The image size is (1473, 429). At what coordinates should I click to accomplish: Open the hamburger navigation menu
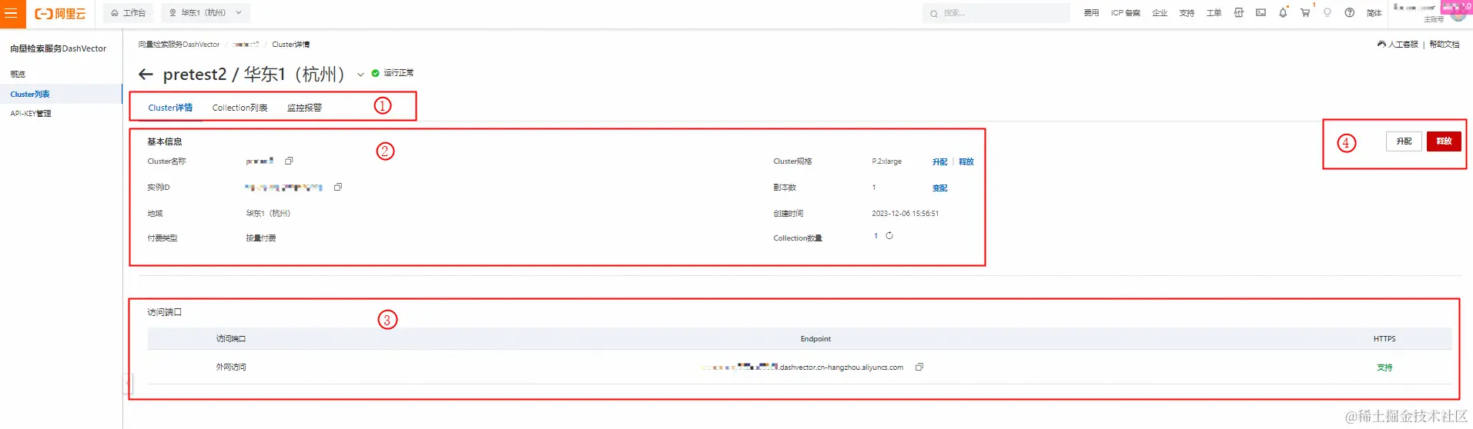[11, 13]
